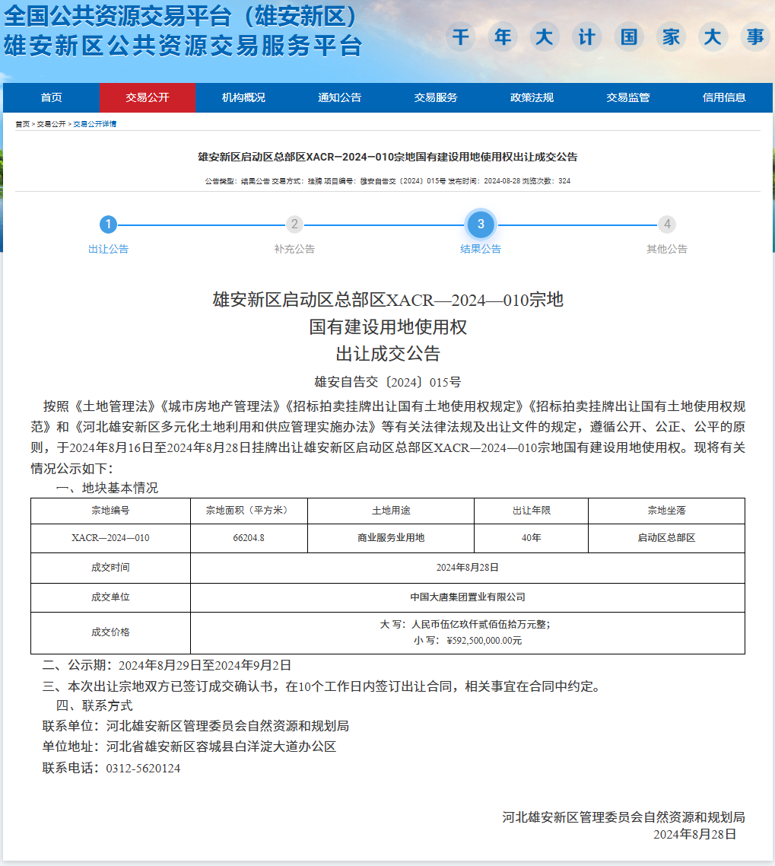
Task: Open the 信用信息 navigation item
Action: click(x=724, y=97)
